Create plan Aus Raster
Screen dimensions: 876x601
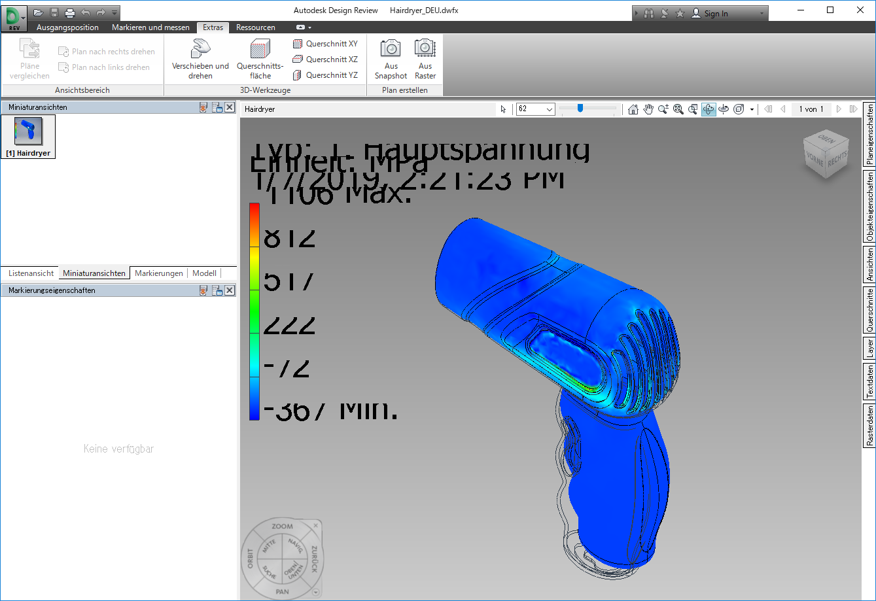click(425, 58)
